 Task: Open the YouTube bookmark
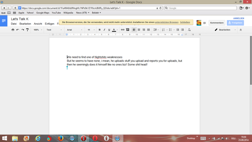point(56,13)
